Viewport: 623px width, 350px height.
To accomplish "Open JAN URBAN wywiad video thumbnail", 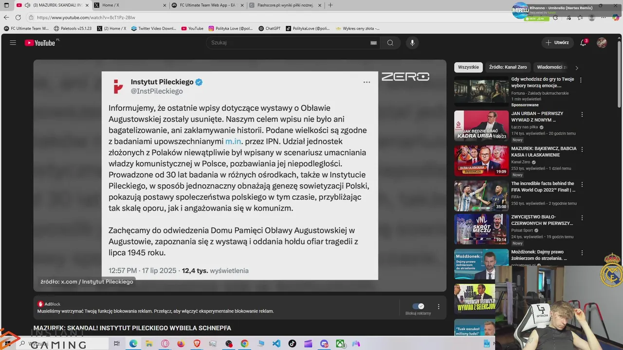I will tap(481, 126).
